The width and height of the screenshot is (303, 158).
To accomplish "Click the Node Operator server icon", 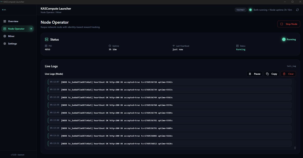I will [x=5, y=29].
